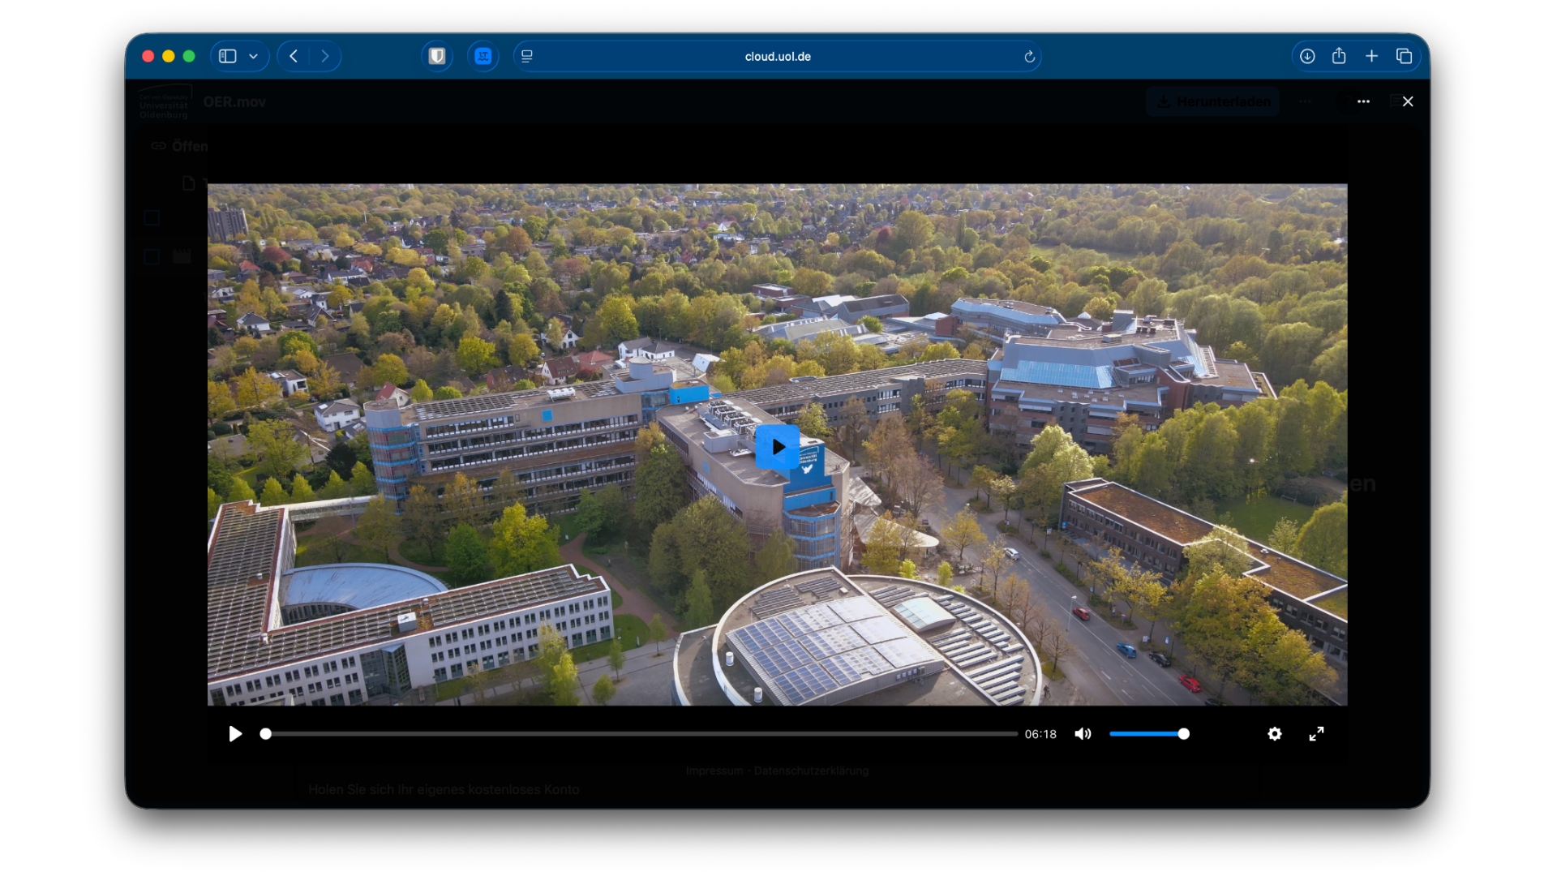Screen dimensions: 1557x876
Task: Close the video viewer overlay
Action: point(1408,101)
